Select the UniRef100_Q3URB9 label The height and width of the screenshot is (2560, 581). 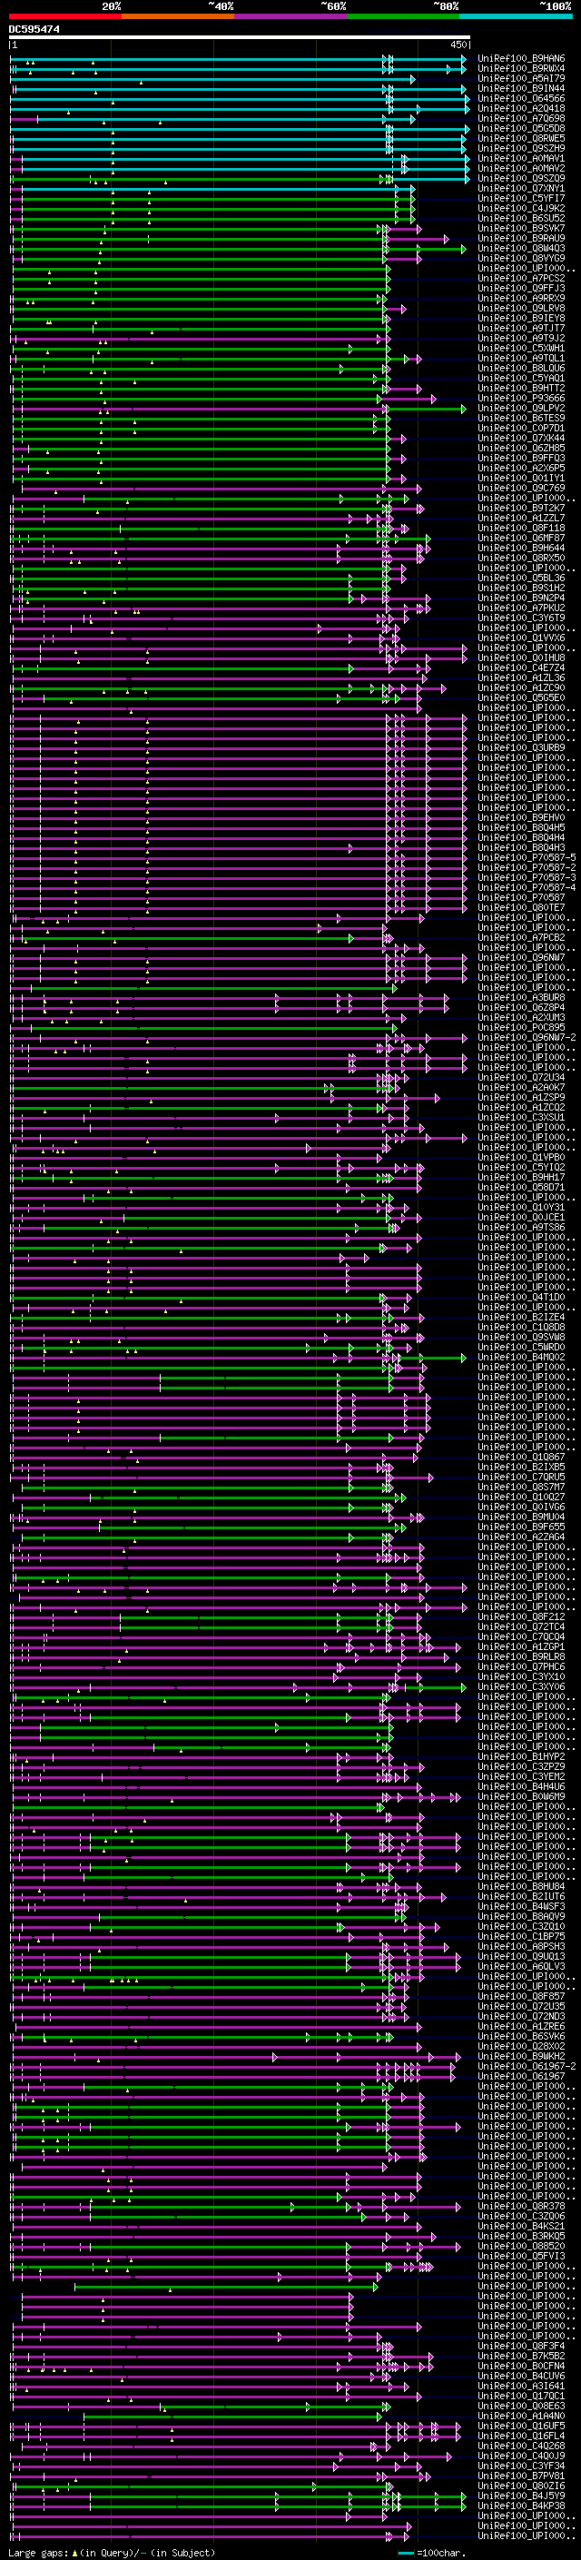tap(521, 747)
